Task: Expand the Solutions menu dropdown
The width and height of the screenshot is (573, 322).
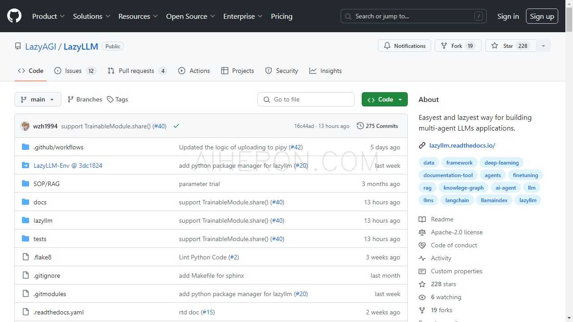Action: 91,16
